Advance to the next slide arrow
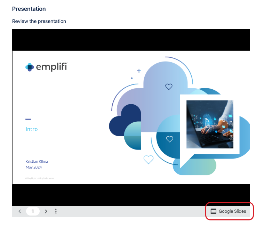 (46, 211)
